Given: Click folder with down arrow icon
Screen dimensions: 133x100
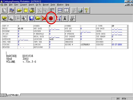Looking at the screenshot, I should click(x=4, y=18).
